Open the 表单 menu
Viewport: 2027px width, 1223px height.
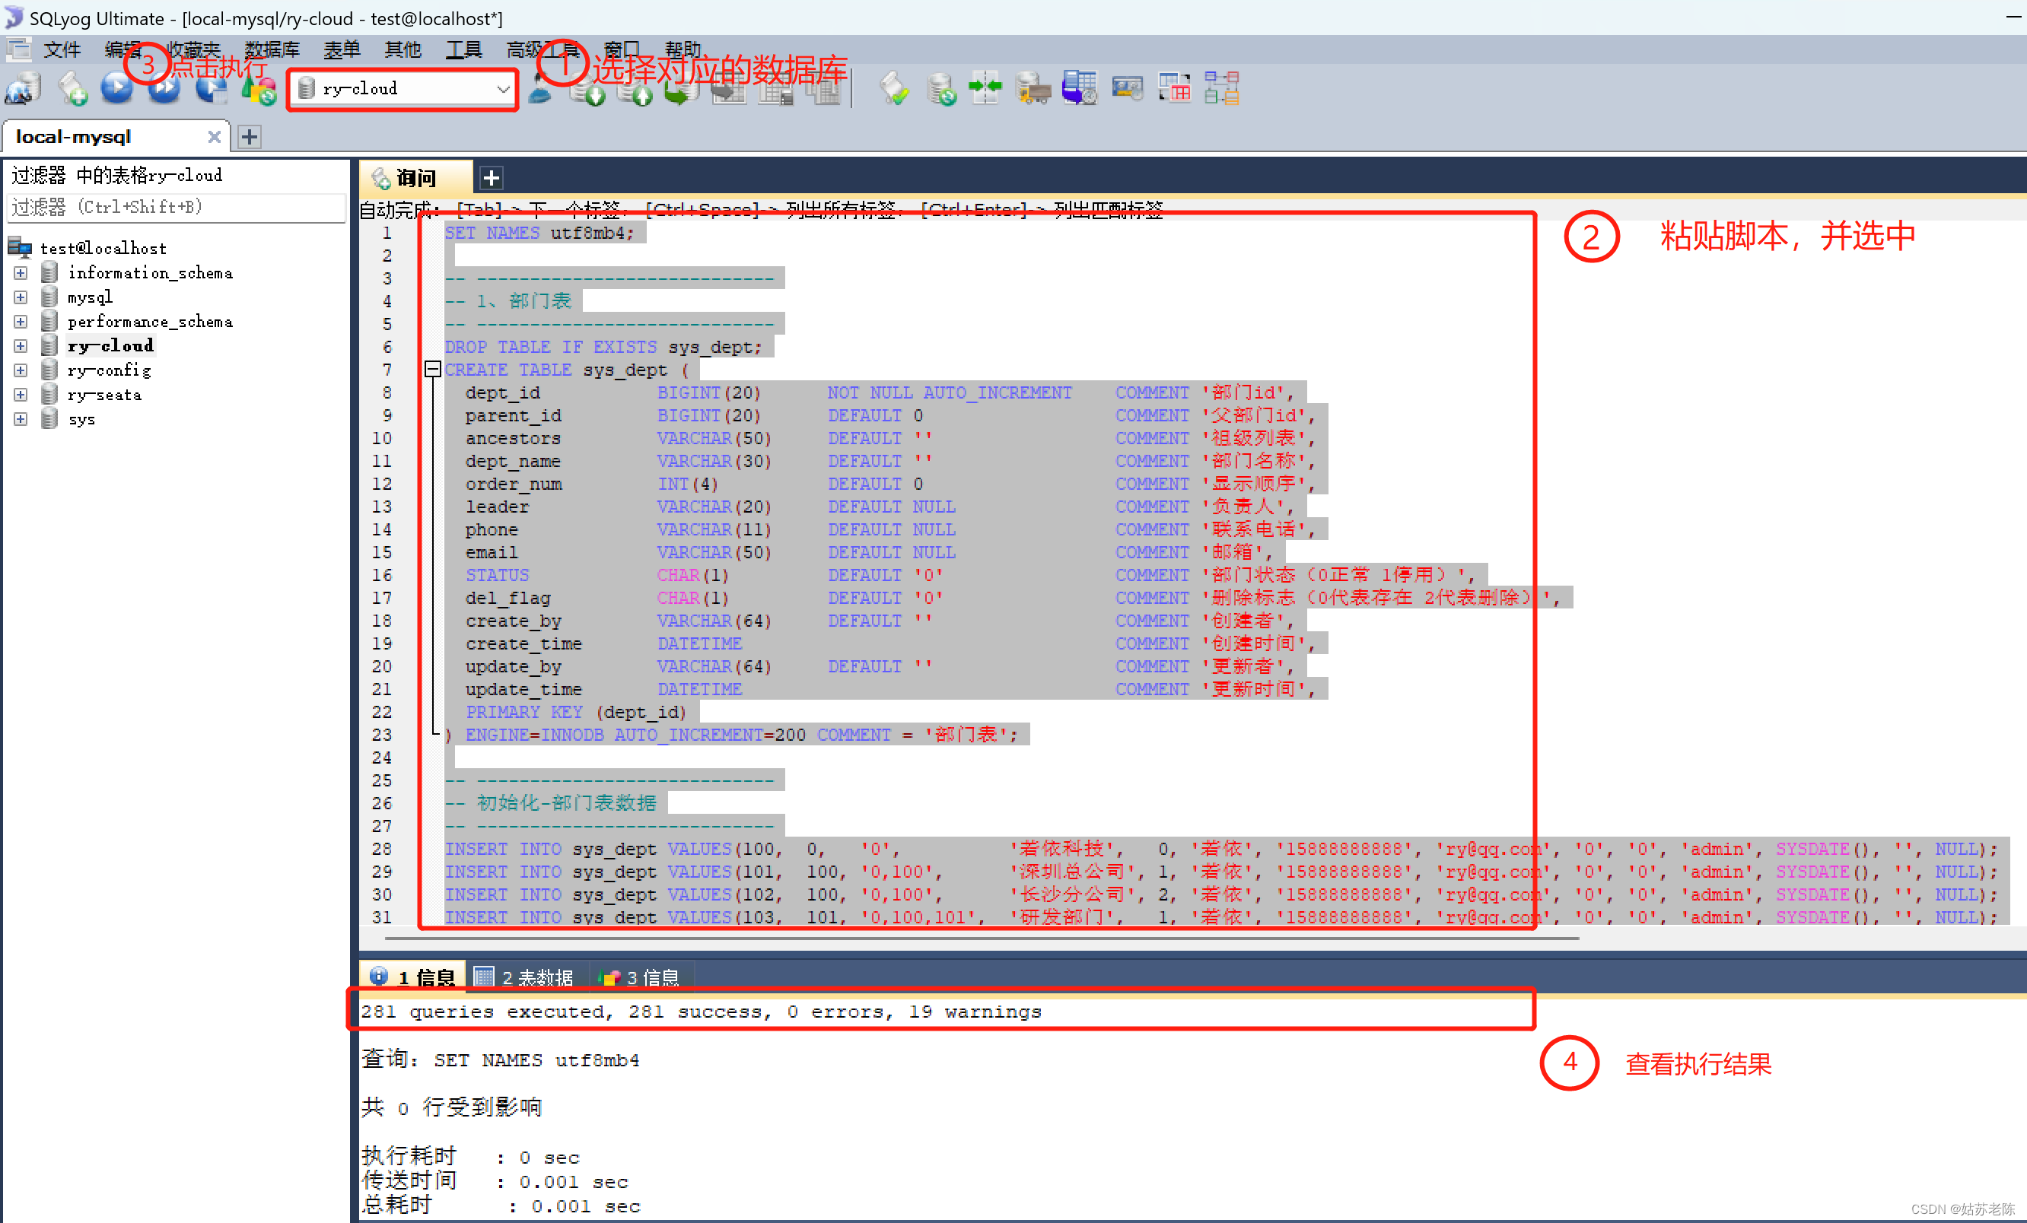tap(342, 49)
